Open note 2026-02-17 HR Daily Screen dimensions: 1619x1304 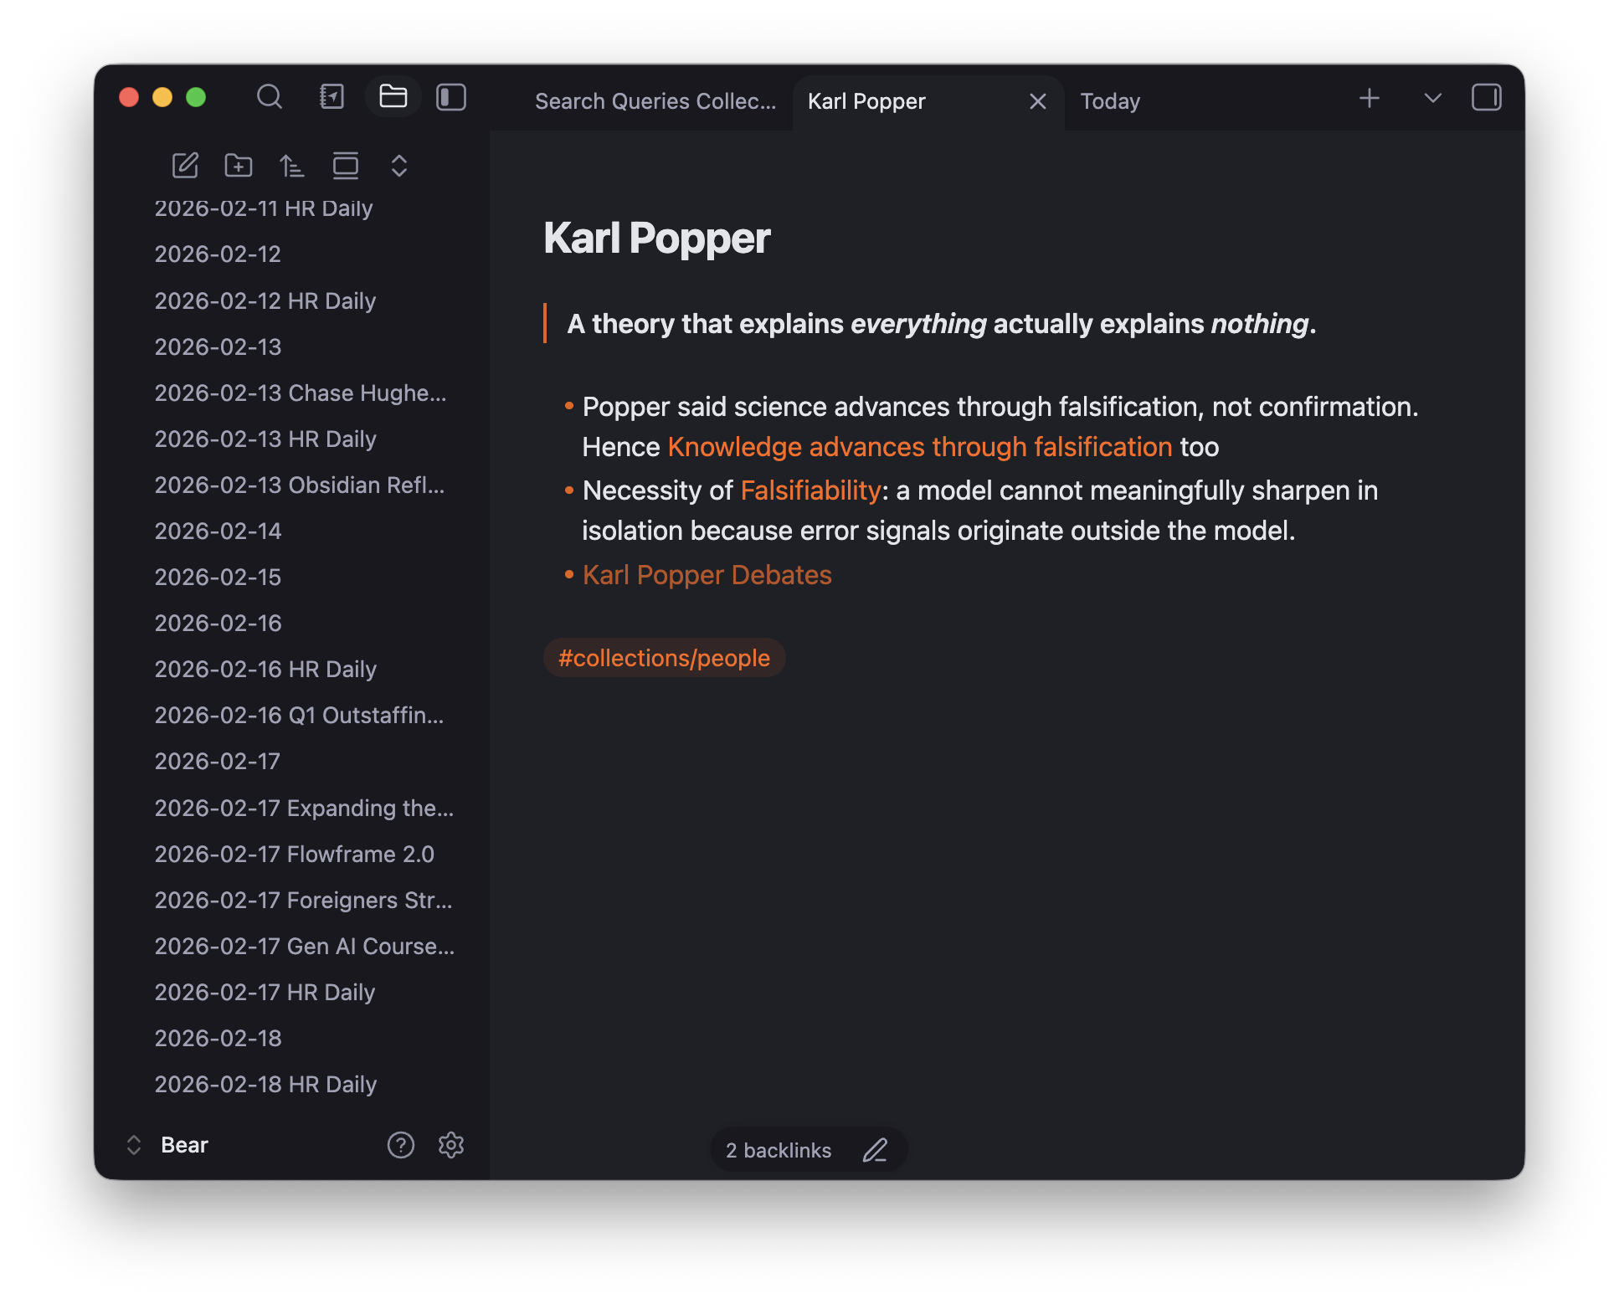265,992
